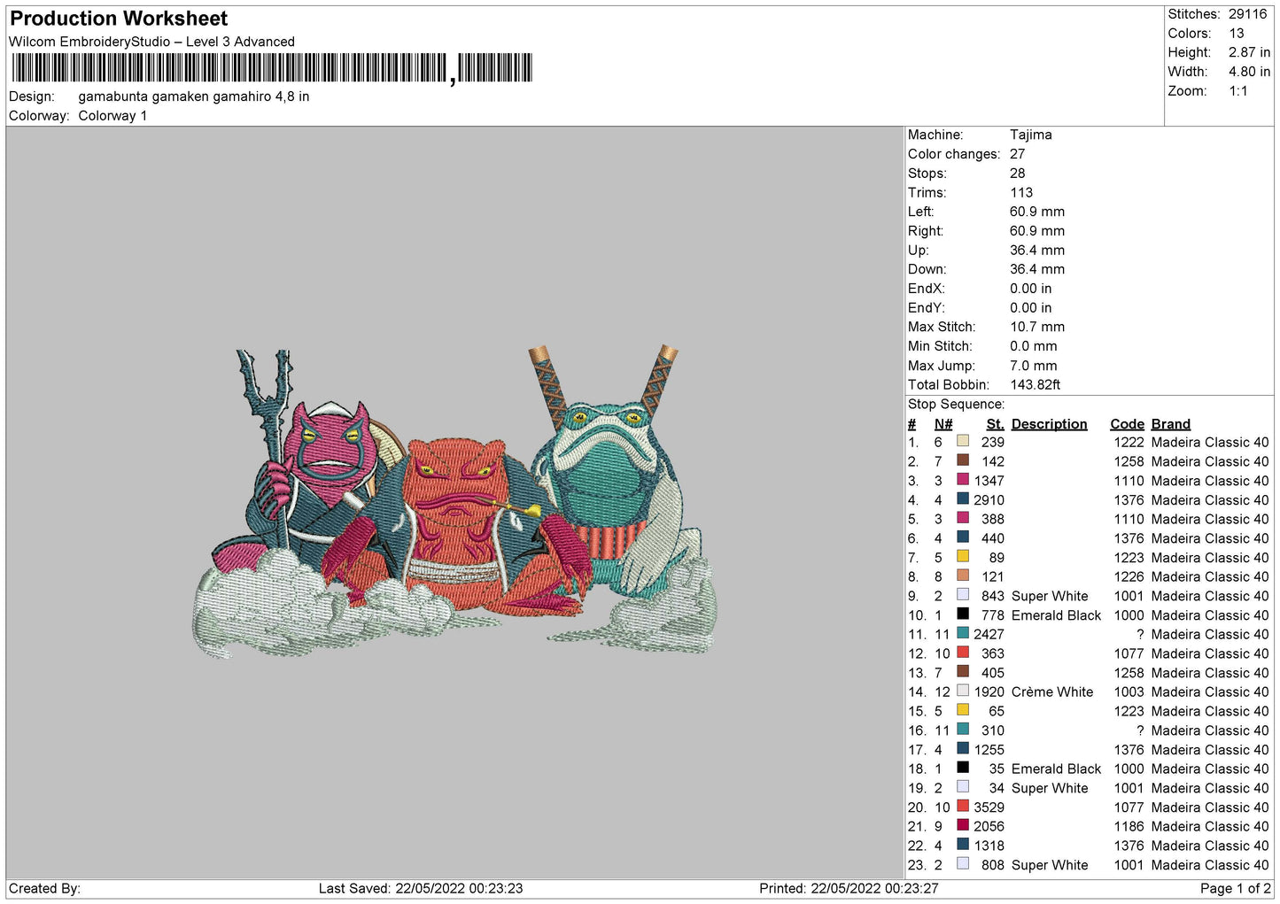Click the "N#" column header
Screen dimensions: 1280x904
click(x=943, y=424)
